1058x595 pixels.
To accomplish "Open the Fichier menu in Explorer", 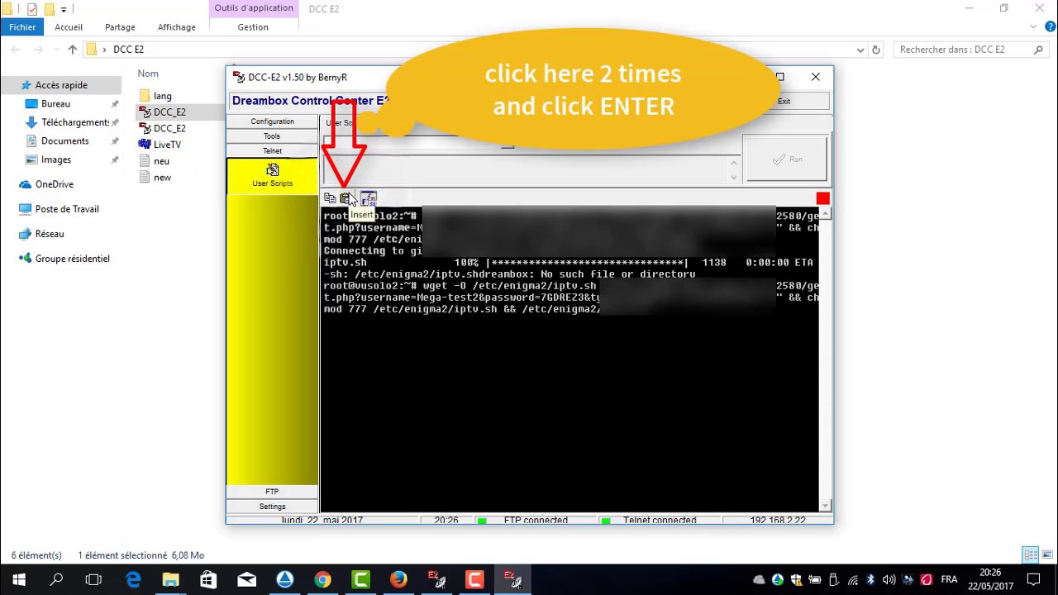I will (x=22, y=27).
